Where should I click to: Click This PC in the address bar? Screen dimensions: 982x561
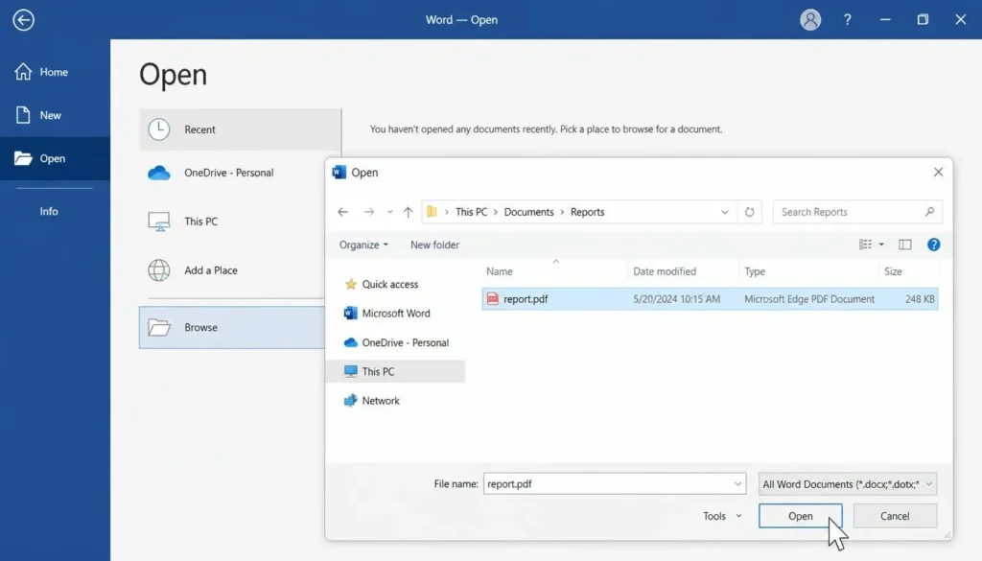tap(471, 212)
